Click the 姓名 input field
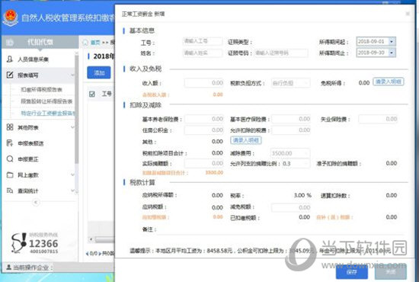Viewport: 419px width, 282px height. coord(203,53)
